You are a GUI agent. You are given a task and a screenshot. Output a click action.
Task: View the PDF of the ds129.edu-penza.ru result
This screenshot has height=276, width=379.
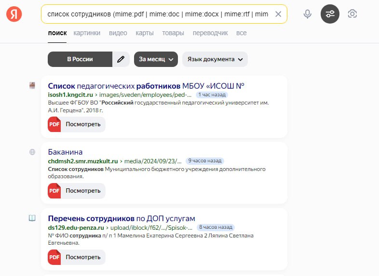[76, 257]
